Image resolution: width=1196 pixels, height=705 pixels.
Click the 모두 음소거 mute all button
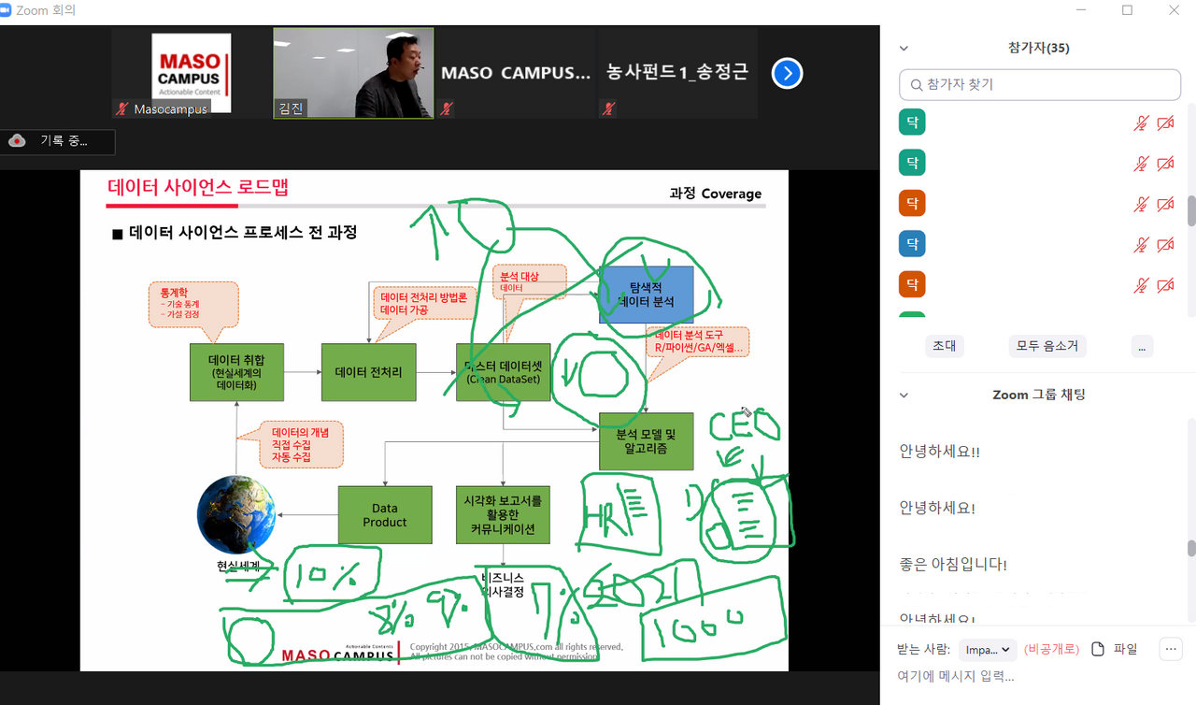point(1046,345)
